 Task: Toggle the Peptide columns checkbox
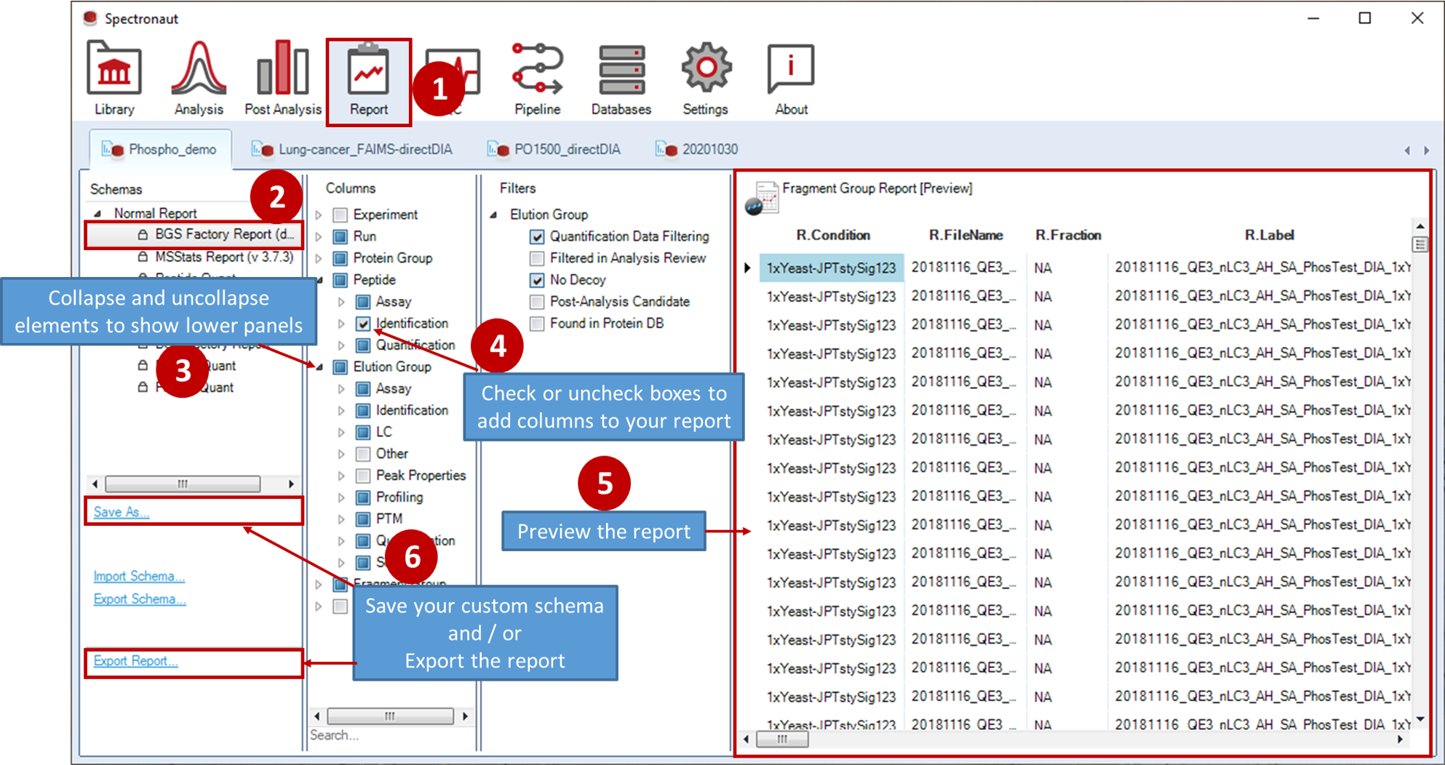340,281
